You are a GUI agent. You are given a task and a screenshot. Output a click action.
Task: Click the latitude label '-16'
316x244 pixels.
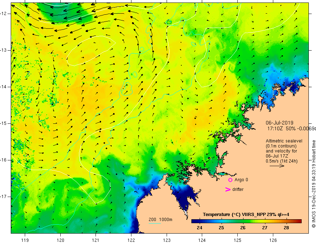tap(4, 160)
